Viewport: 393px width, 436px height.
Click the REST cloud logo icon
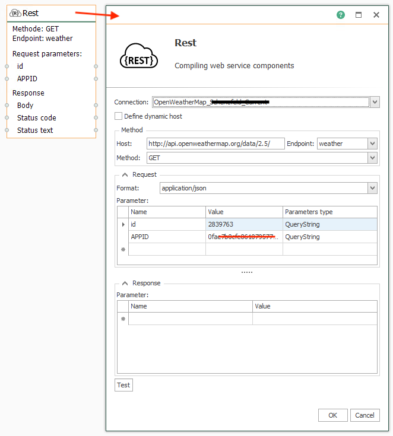coord(138,56)
